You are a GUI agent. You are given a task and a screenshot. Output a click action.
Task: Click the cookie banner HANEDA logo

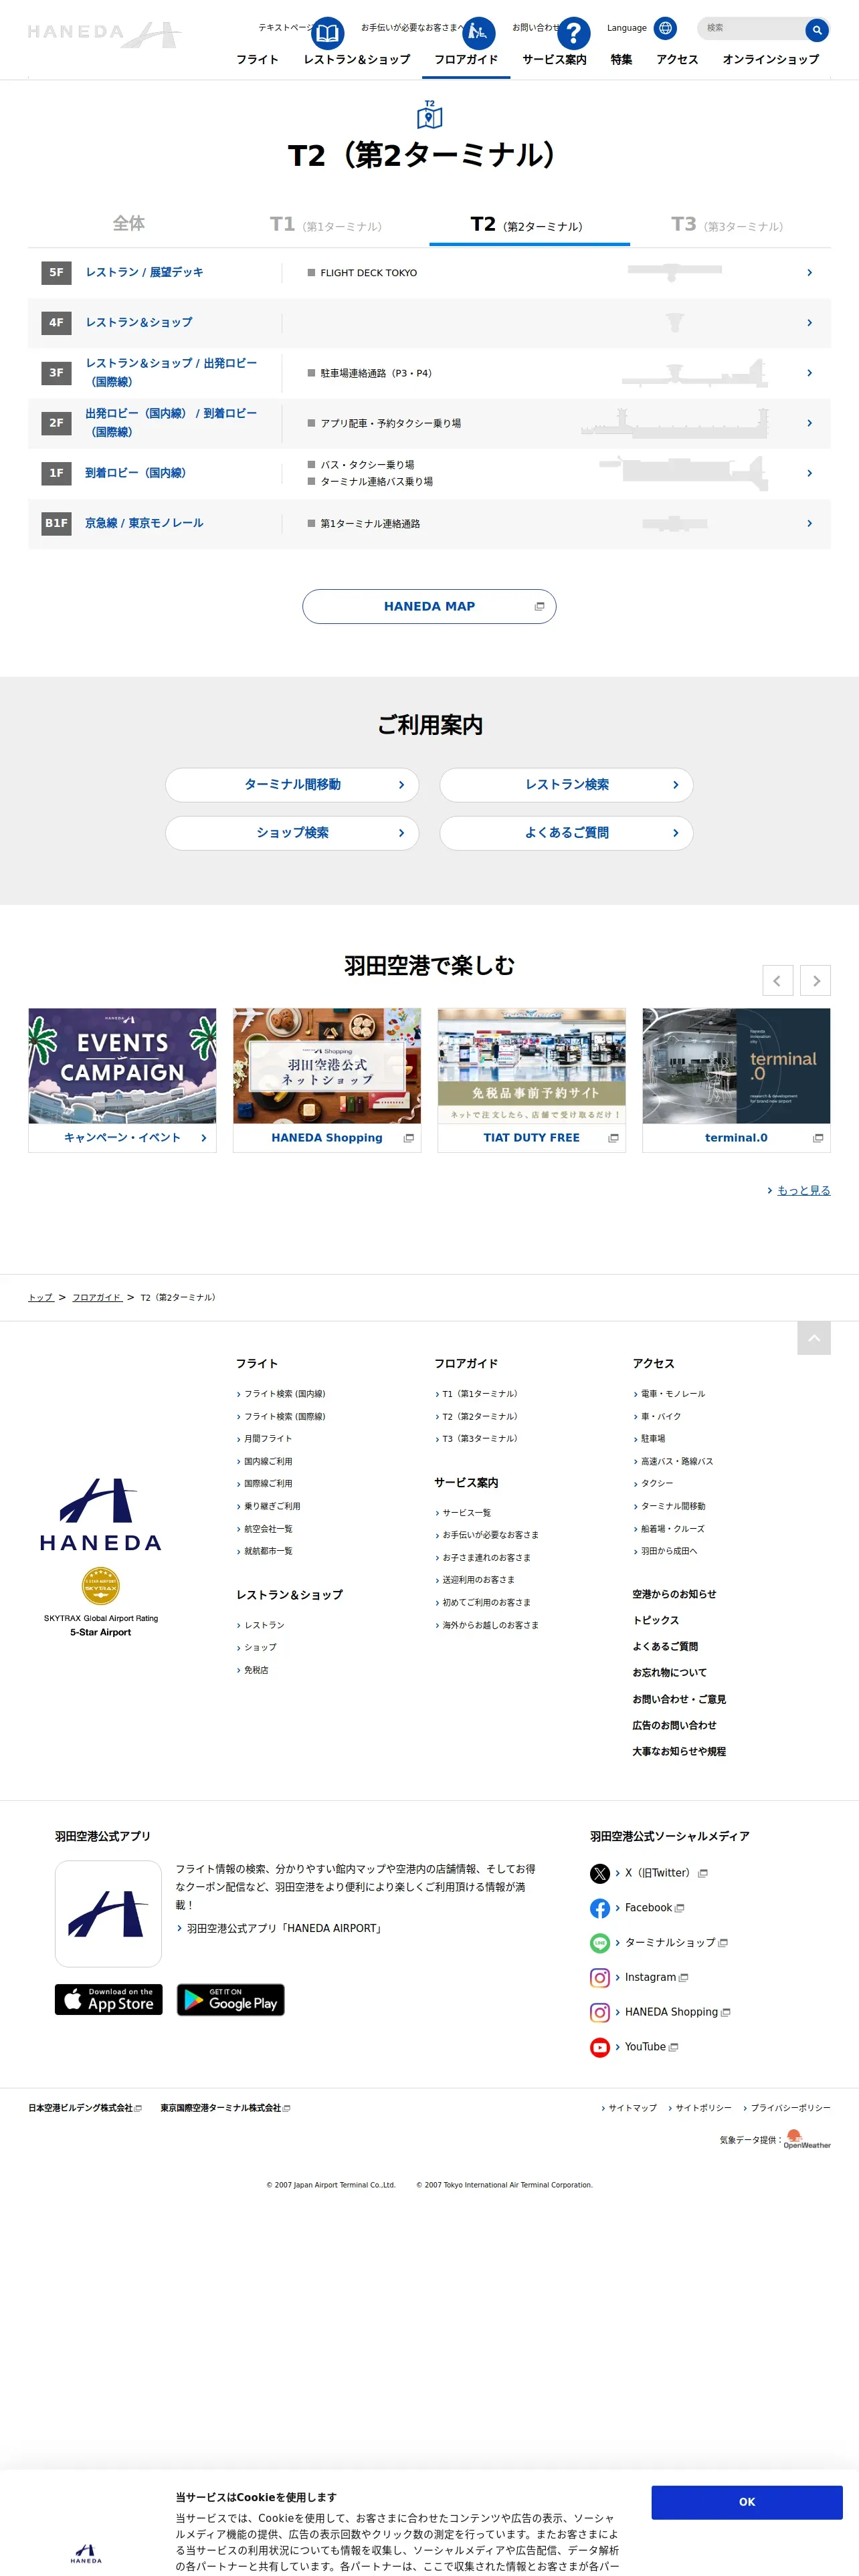tap(86, 2553)
